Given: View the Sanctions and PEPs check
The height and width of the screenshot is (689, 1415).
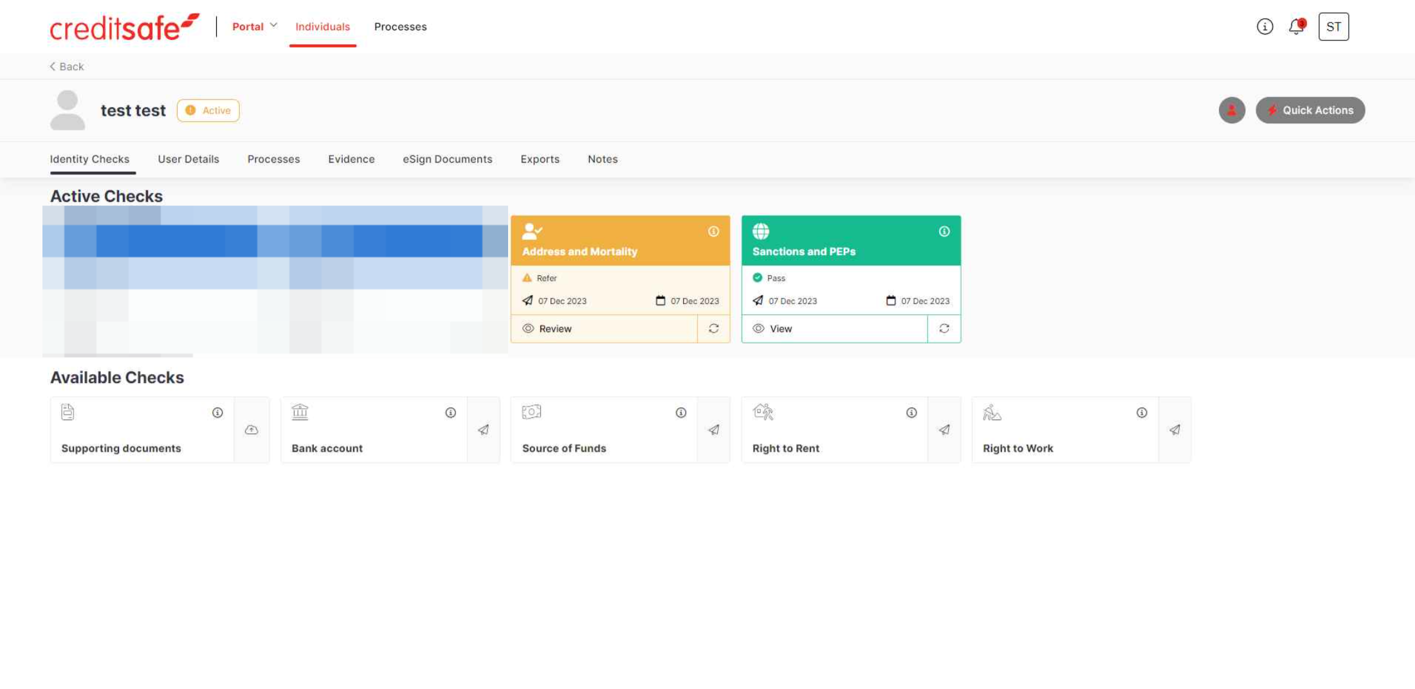Looking at the screenshot, I should tap(834, 328).
